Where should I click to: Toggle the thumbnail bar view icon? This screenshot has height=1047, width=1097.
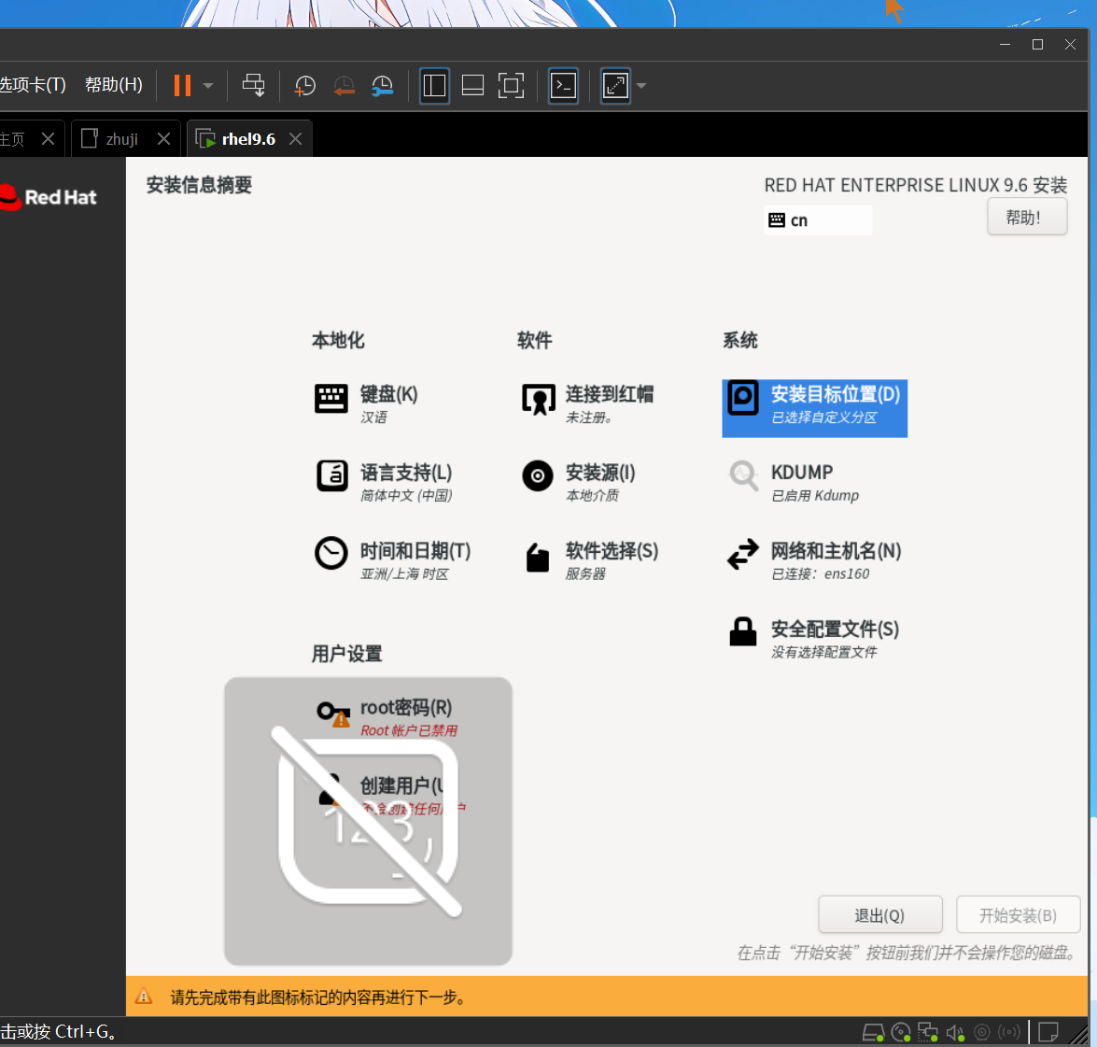point(473,85)
